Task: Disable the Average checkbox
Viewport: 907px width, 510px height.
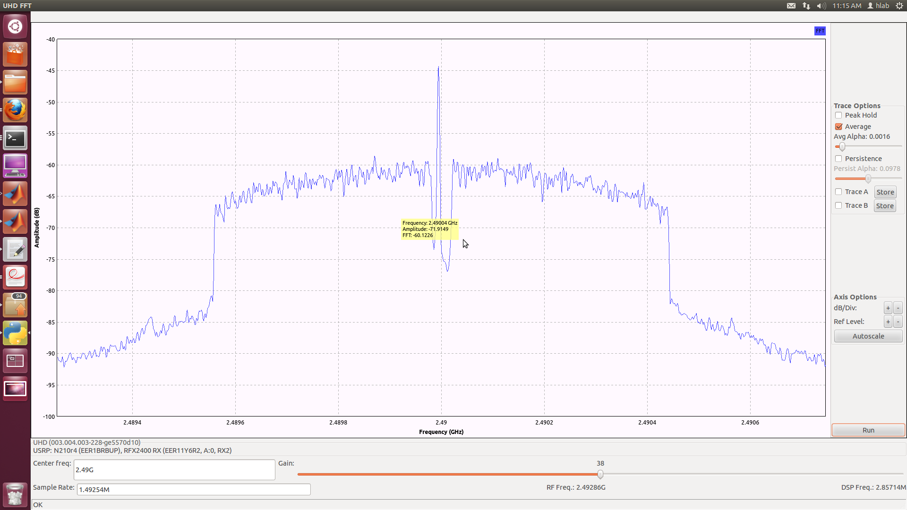Action: 839,127
